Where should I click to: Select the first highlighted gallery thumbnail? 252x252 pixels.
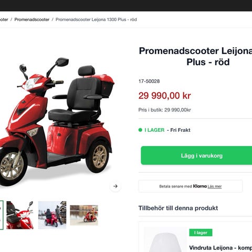pos(2,215)
